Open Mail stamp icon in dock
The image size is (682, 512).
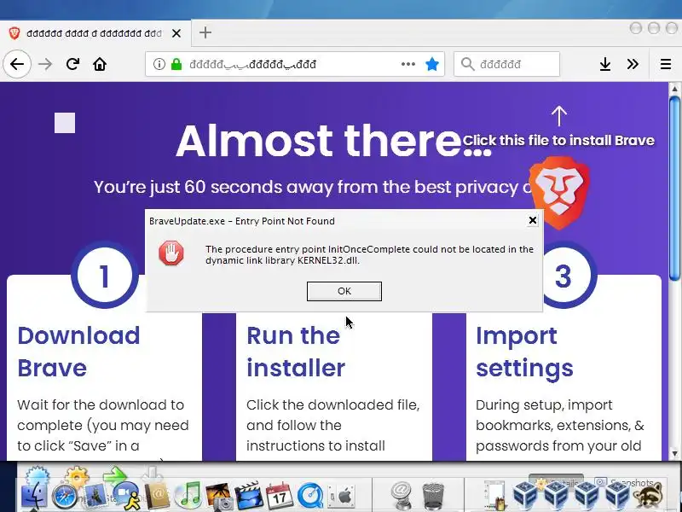[95, 496]
